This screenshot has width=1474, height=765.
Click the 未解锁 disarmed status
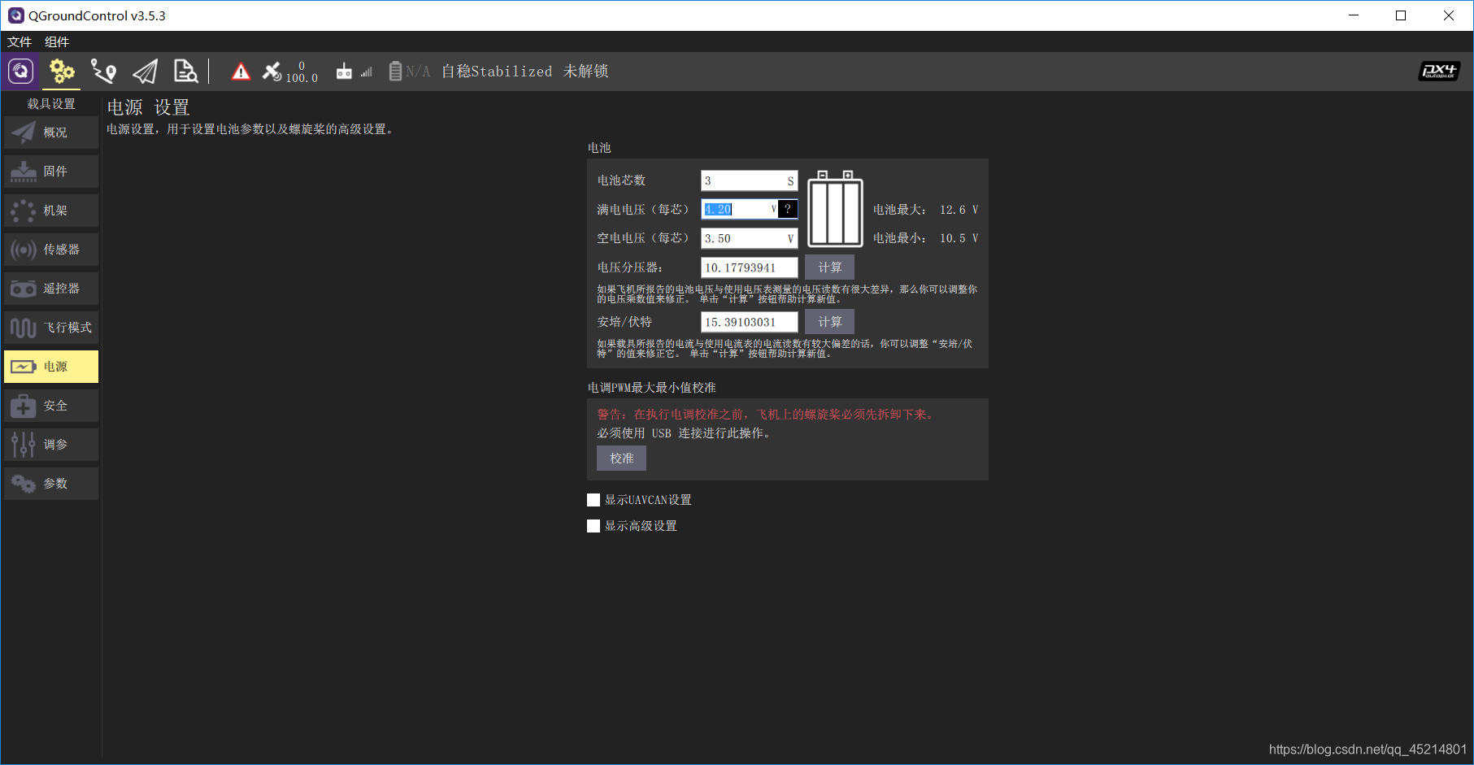coord(585,72)
